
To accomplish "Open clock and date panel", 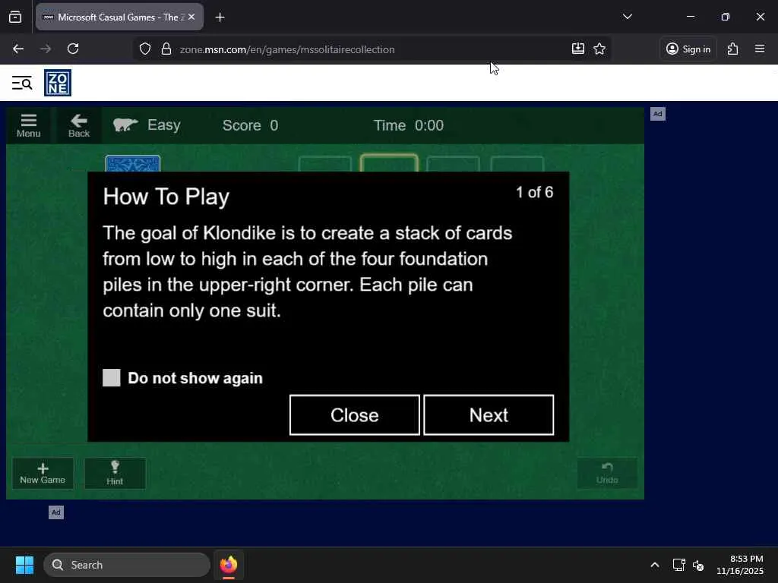I will coord(740,565).
